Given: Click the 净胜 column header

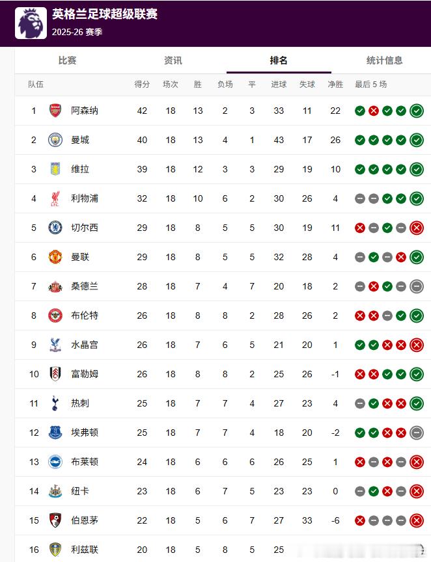Looking at the screenshot, I should (335, 85).
